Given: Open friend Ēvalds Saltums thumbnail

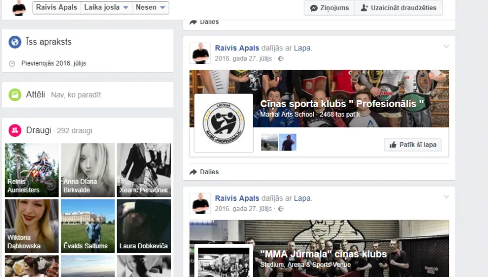Looking at the screenshot, I should point(88,226).
